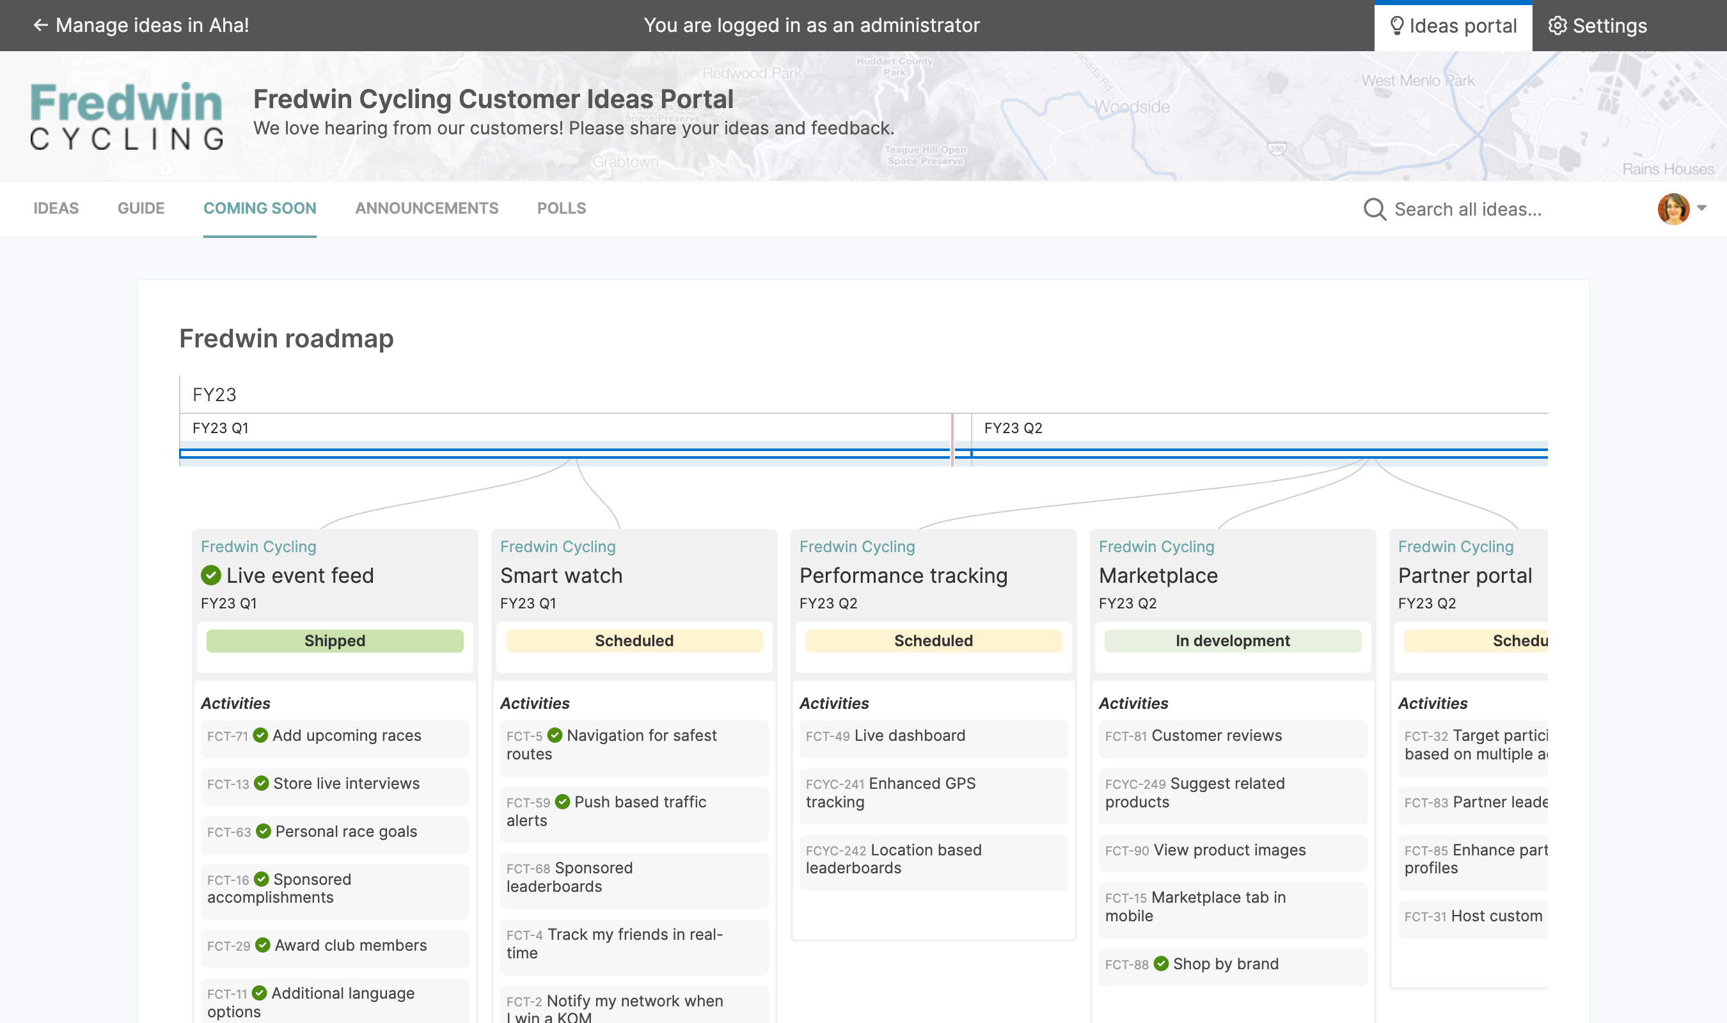Click the checkmark icon on FCT-5 Navigation for safest routes
The width and height of the screenshot is (1727, 1023).
[x=556, y=735]
